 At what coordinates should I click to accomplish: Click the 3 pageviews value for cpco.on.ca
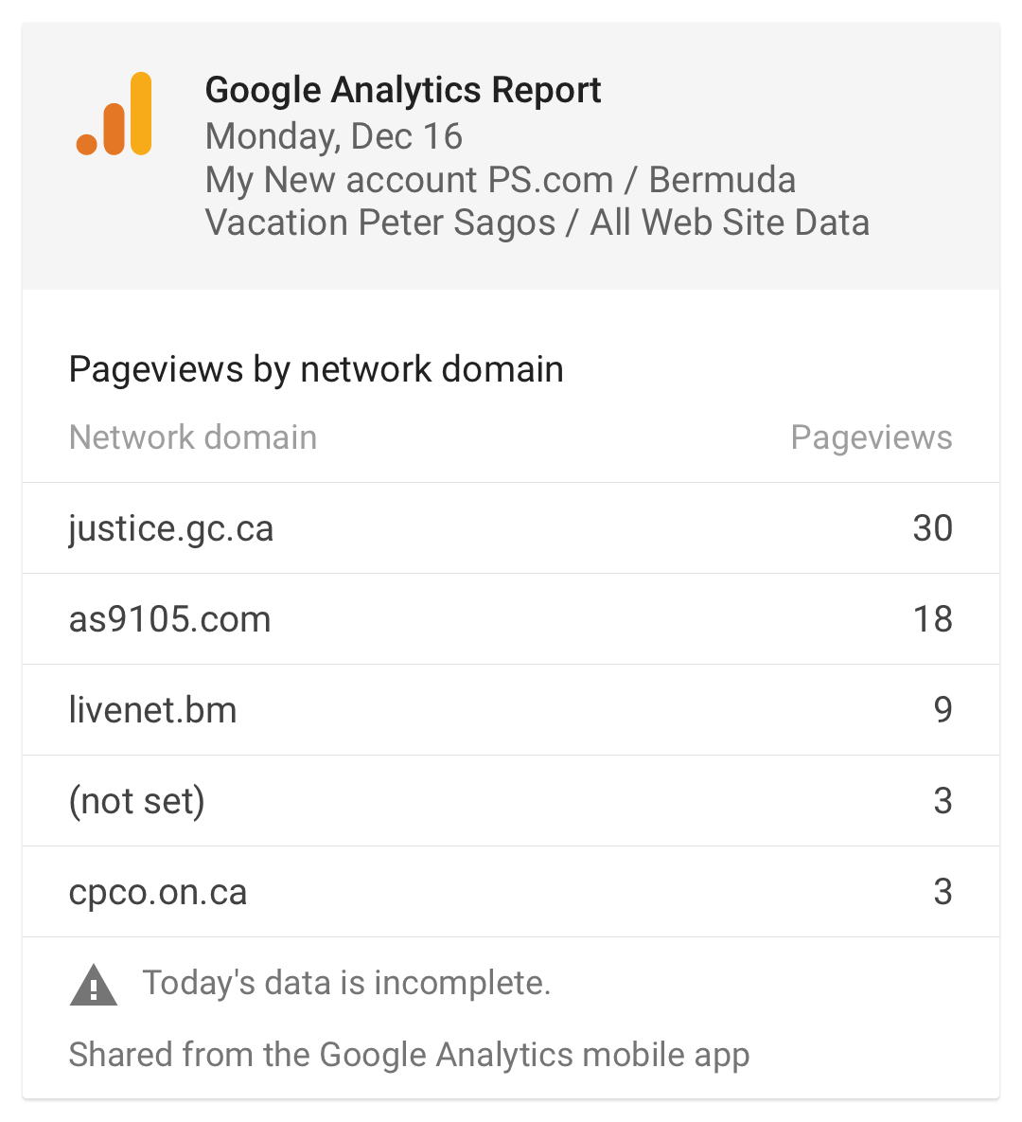tap(943, 892)
